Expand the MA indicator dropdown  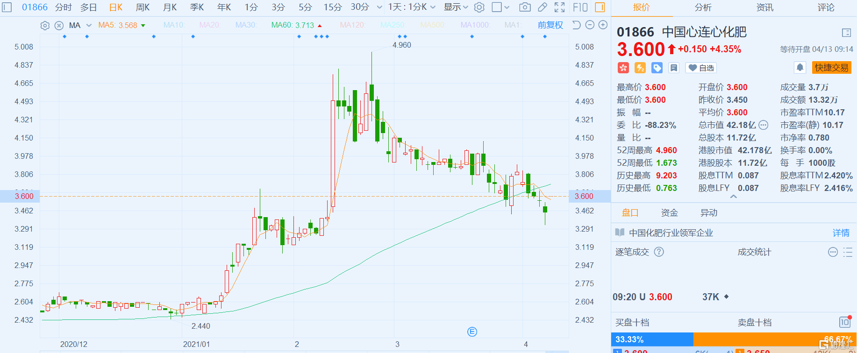89,25
